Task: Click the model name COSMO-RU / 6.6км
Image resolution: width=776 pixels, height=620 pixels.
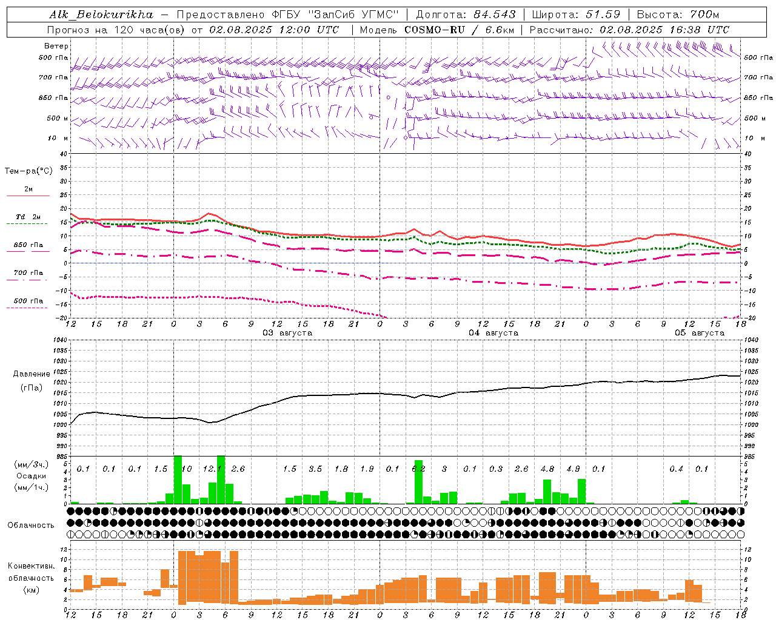Action: point(458,30)
